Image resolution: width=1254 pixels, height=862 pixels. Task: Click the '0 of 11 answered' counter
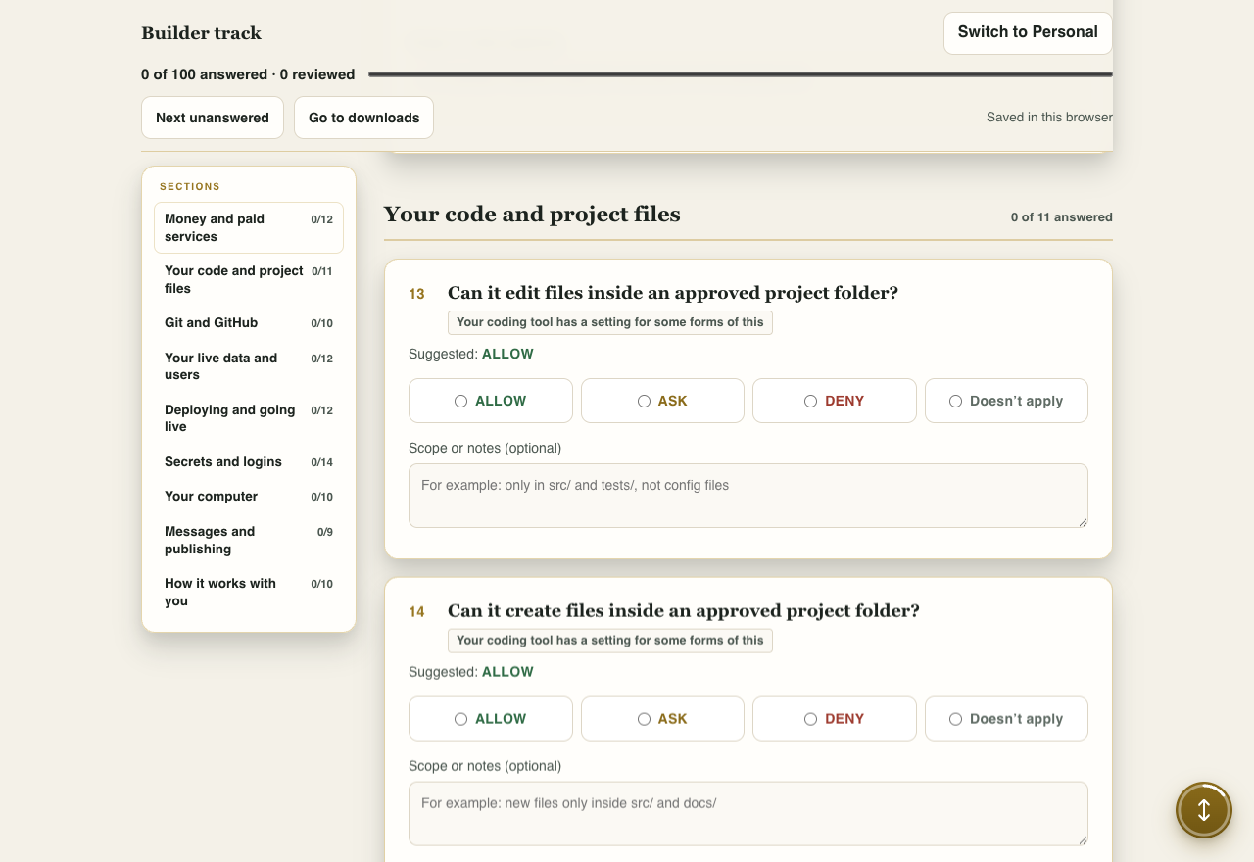click(x=1062, y=217)
